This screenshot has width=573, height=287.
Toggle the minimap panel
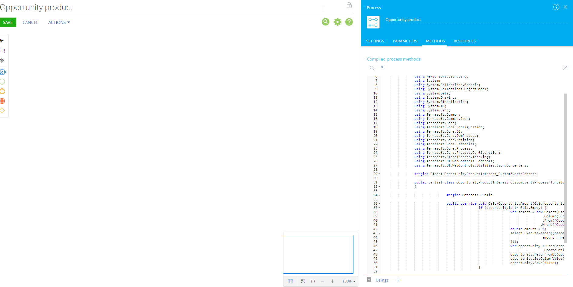pos(290,281)
